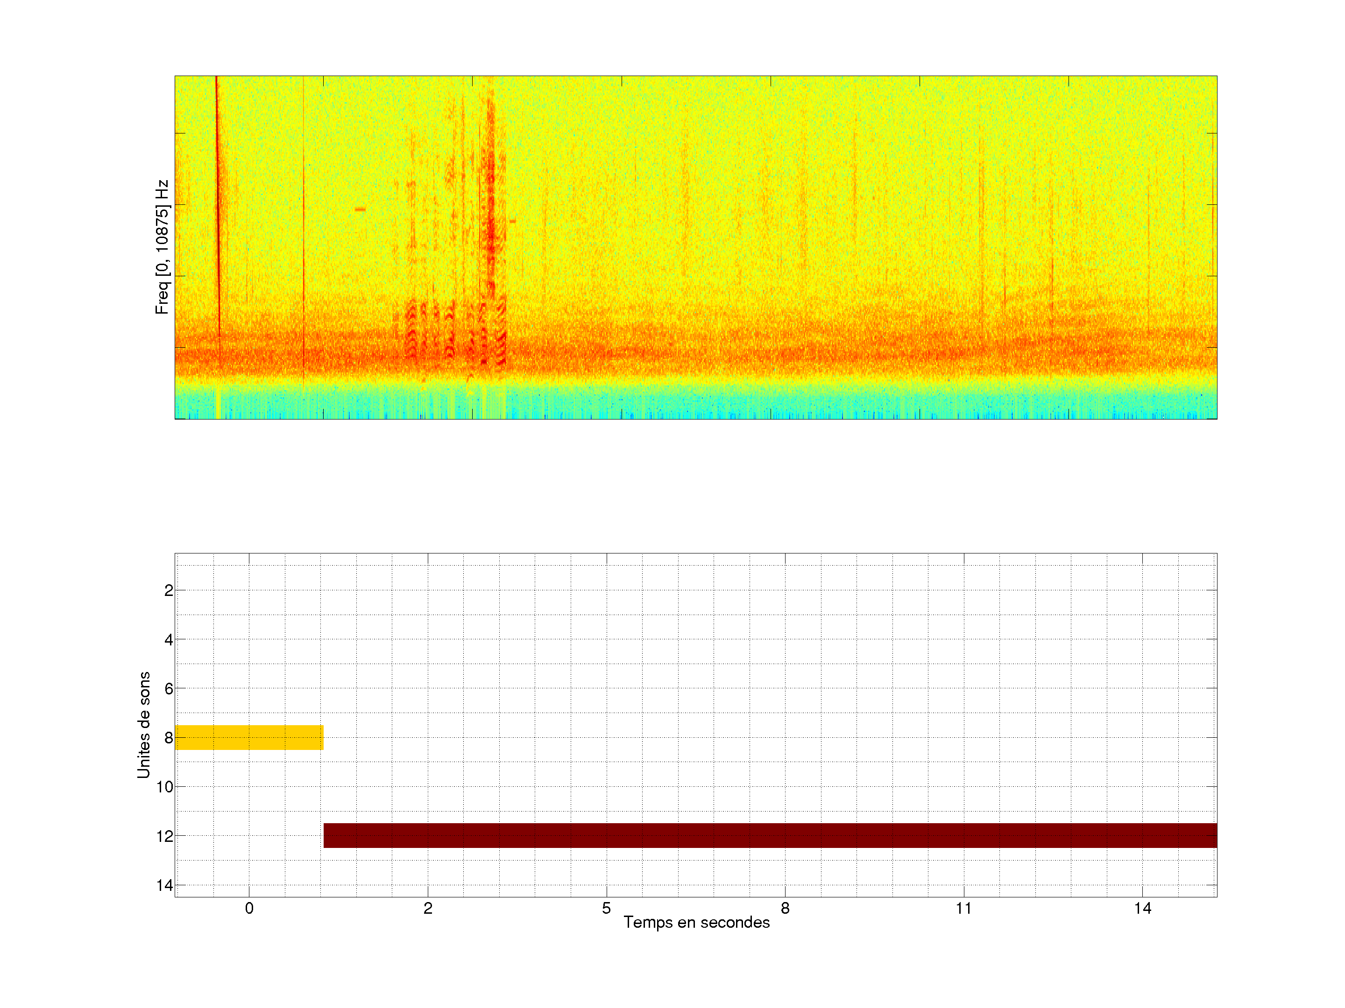Click the small orange dash in spectrogram

click(360, 210)
